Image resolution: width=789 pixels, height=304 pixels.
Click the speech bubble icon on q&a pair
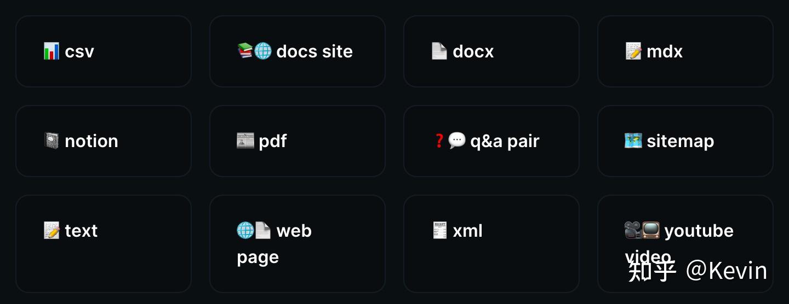[x=456, y=141]
